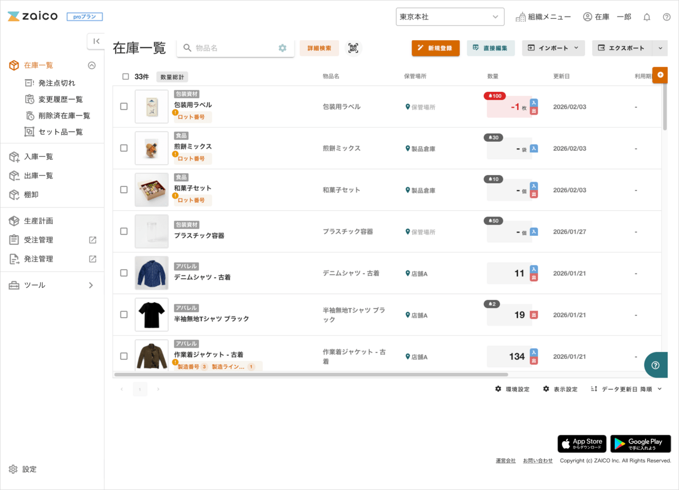Click the 物品名 search input field
This screenshot has width=679, height=490.
tap(233, 48)
